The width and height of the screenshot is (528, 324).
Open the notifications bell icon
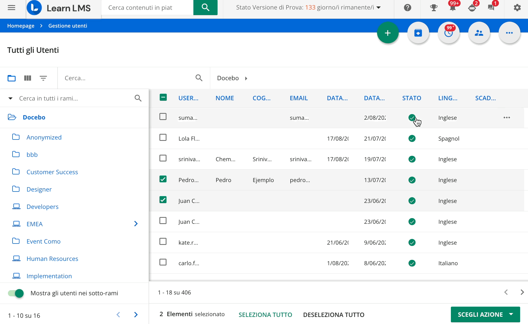point(453,8)
